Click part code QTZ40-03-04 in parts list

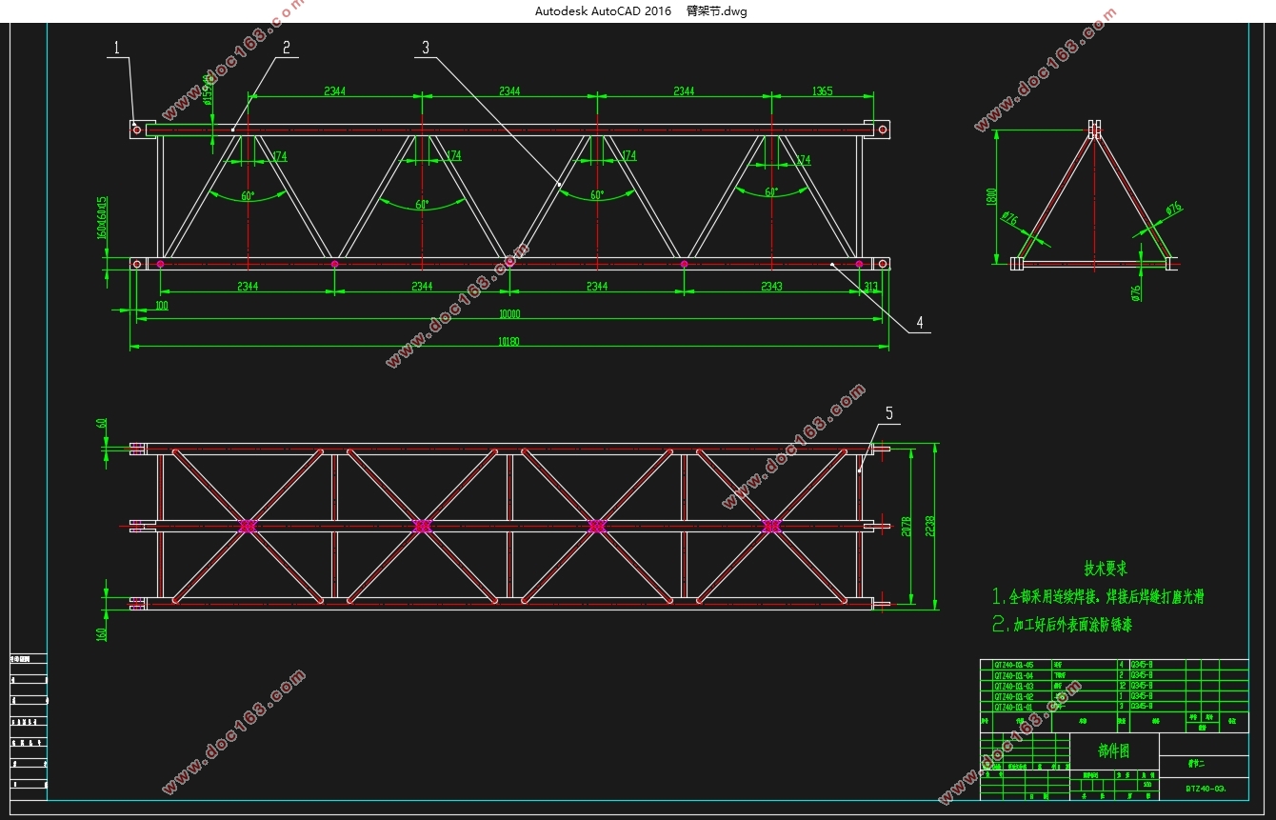tap(1013, 675)
